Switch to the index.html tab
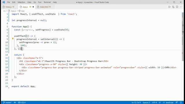 (45, 7)
